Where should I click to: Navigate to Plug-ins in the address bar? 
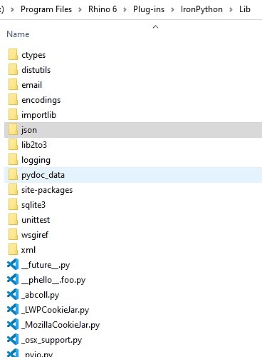click(149, 9)
